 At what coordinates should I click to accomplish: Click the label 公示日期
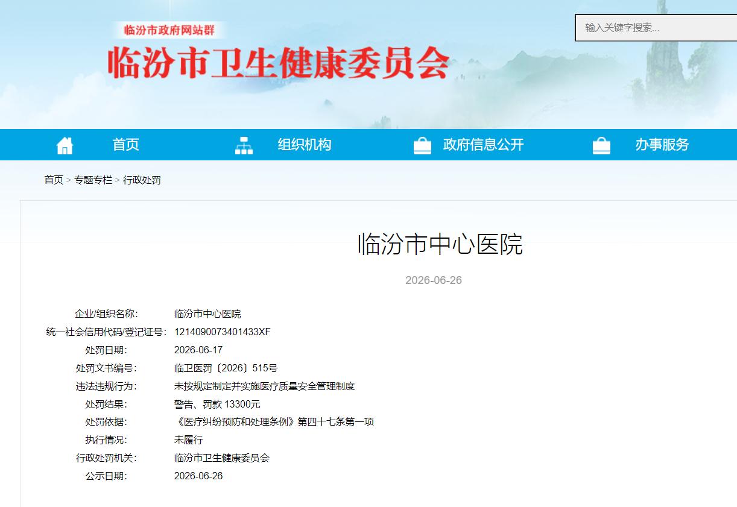click(106, 476)
